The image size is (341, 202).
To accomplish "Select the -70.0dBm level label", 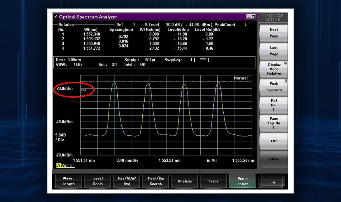I will coord(64,155).
